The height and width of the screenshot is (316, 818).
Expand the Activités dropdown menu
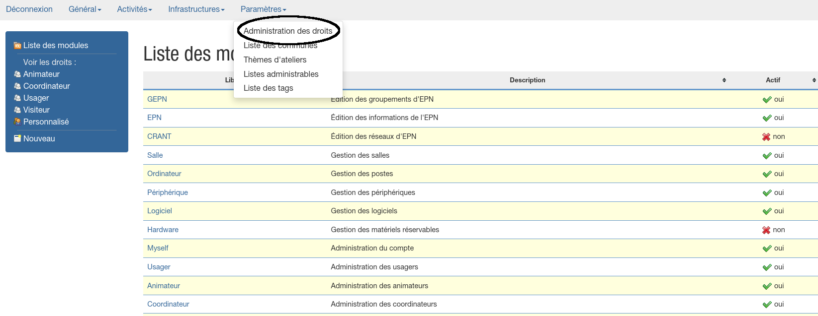(134, 9)
